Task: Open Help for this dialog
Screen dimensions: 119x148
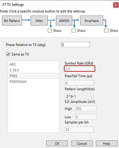Action: point(107,144)
